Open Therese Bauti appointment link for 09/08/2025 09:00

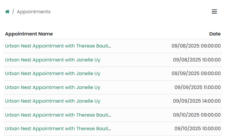click(x=58, y=46)
